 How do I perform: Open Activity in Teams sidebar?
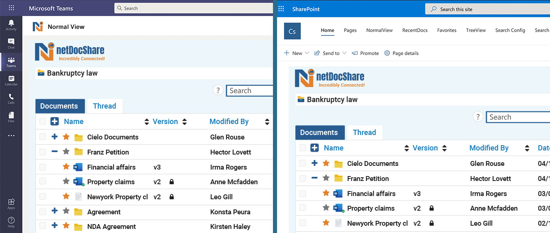(11, 25)
